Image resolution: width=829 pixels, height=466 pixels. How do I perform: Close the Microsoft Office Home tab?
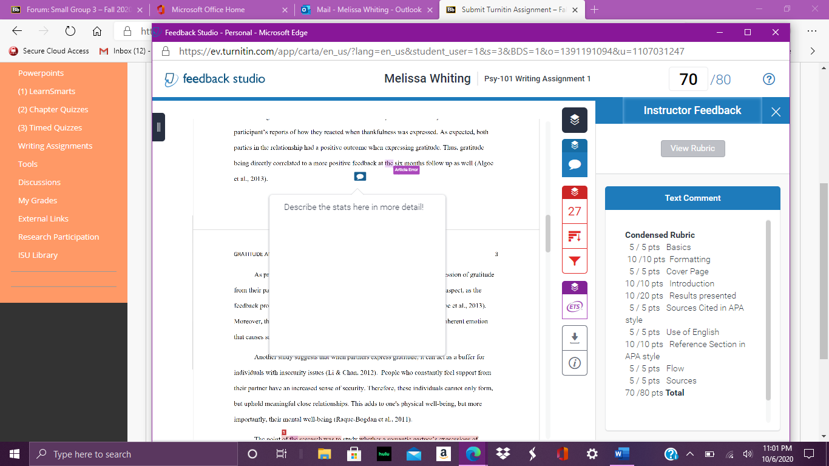click(283, 10)
